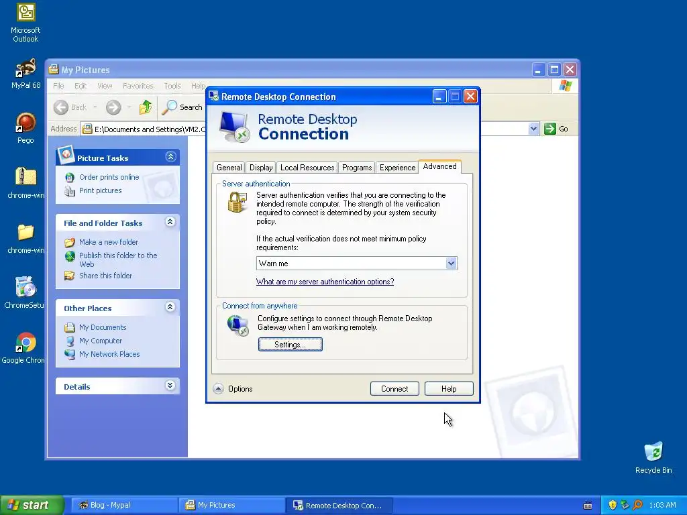Click the orange magnifier tray icon

click(637, 505)
